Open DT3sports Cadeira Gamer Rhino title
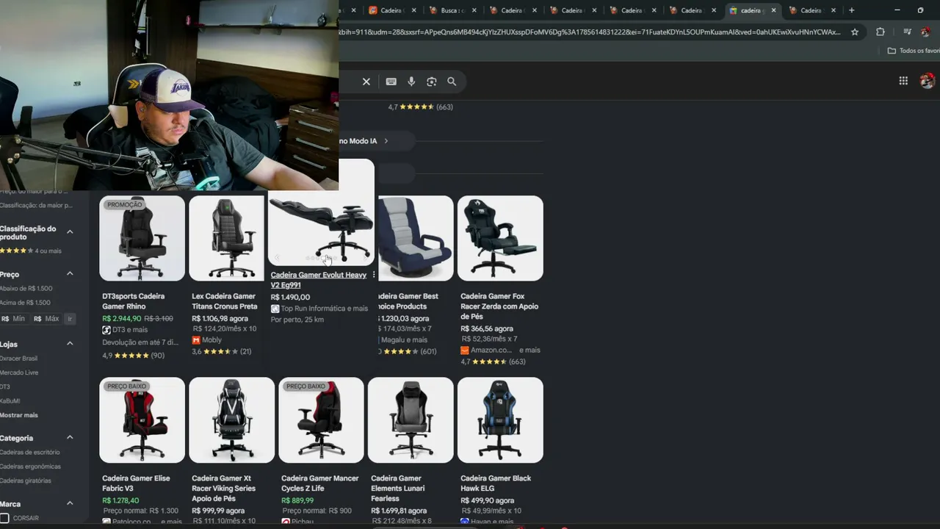This screenshot has height=529, width=940. pos(134,301)
